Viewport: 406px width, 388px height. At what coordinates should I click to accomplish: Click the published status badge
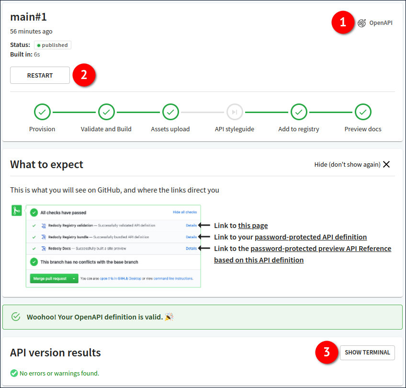pos(53,45)
